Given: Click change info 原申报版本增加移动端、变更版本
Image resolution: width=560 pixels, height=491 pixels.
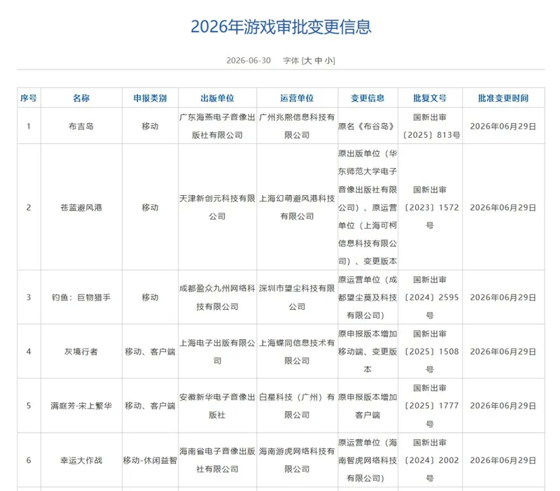Looking at the screenshot, I should pyautogui.click(x=367, y=352).
